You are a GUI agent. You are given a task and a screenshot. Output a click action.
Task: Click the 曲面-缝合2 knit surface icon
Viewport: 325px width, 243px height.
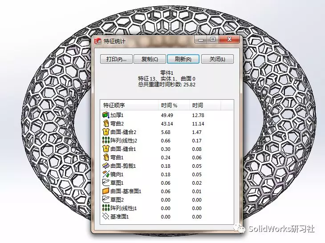point(106,132)
